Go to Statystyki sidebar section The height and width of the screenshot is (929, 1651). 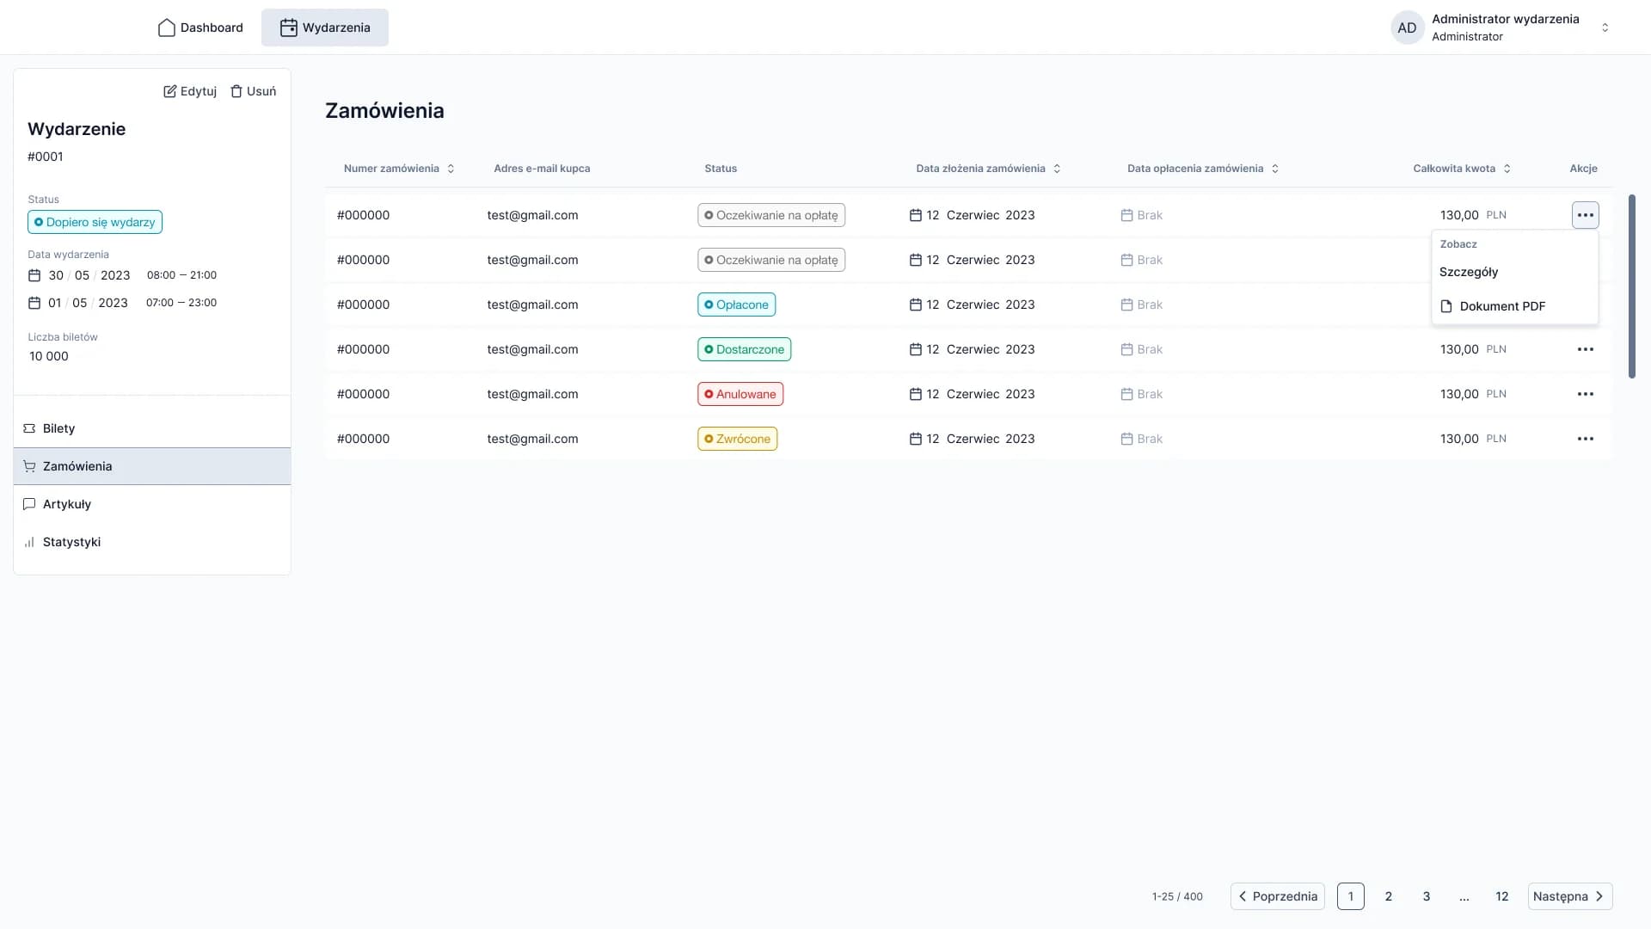click(x=72, y=542)
